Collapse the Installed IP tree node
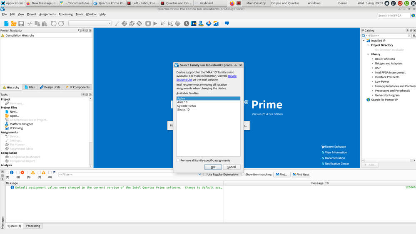The width and height of the screenshot is (416, 234). point(364,41)
